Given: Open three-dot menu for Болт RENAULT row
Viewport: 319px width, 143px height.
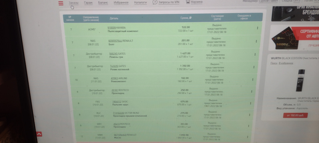Looking at the screenshot, I should tap(256, 41).
